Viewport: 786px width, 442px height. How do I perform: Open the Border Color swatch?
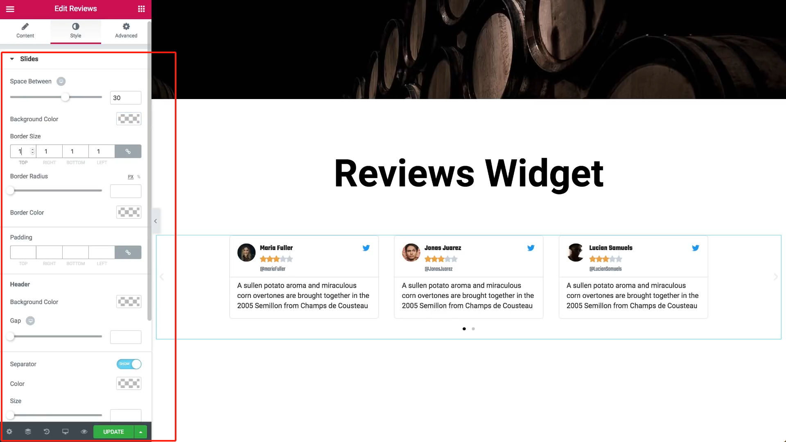point(129,212)
